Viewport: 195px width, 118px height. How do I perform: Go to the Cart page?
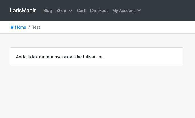pyautogui.click(x=81, y=11)
